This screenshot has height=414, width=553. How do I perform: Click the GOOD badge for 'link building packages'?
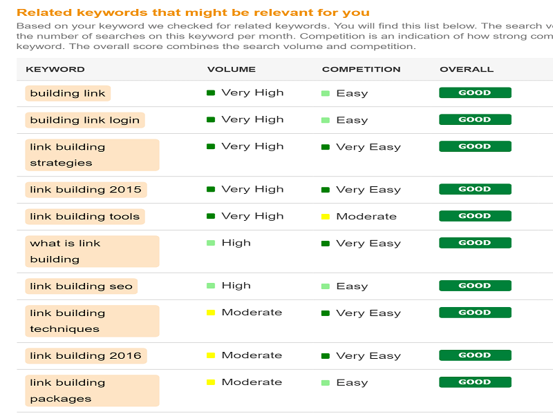coord(475,382)
